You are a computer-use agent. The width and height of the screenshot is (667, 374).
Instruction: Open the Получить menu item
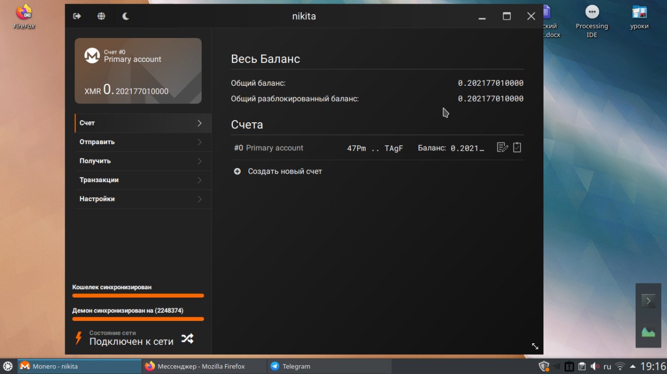[x=143, y=161]
